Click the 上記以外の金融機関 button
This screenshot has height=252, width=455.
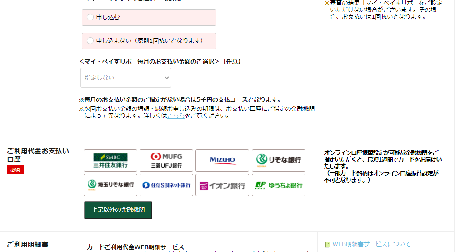pos(118,210)
